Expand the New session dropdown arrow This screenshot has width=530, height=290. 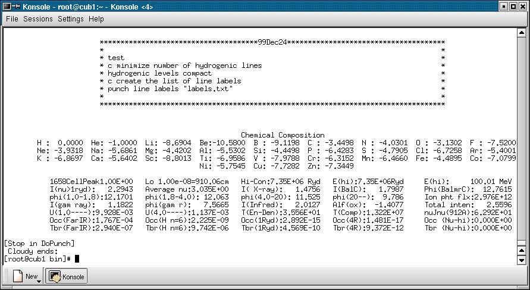coord(39,280)
